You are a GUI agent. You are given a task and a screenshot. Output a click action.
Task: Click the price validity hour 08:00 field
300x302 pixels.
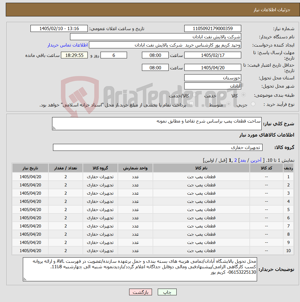(155, 68)
